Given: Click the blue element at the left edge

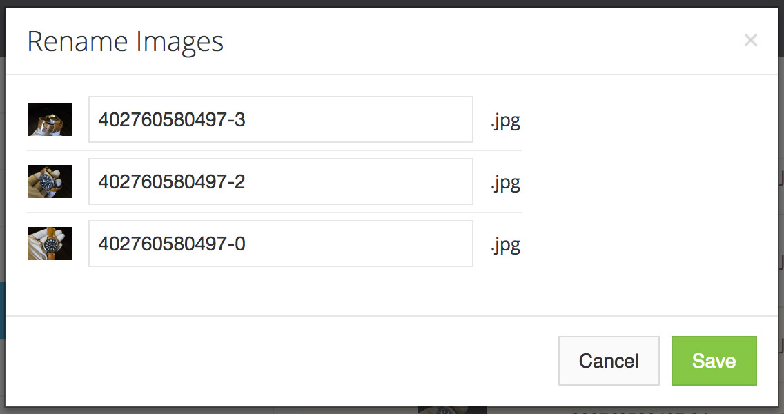Looking at the screenshot, I should point(2,310).
